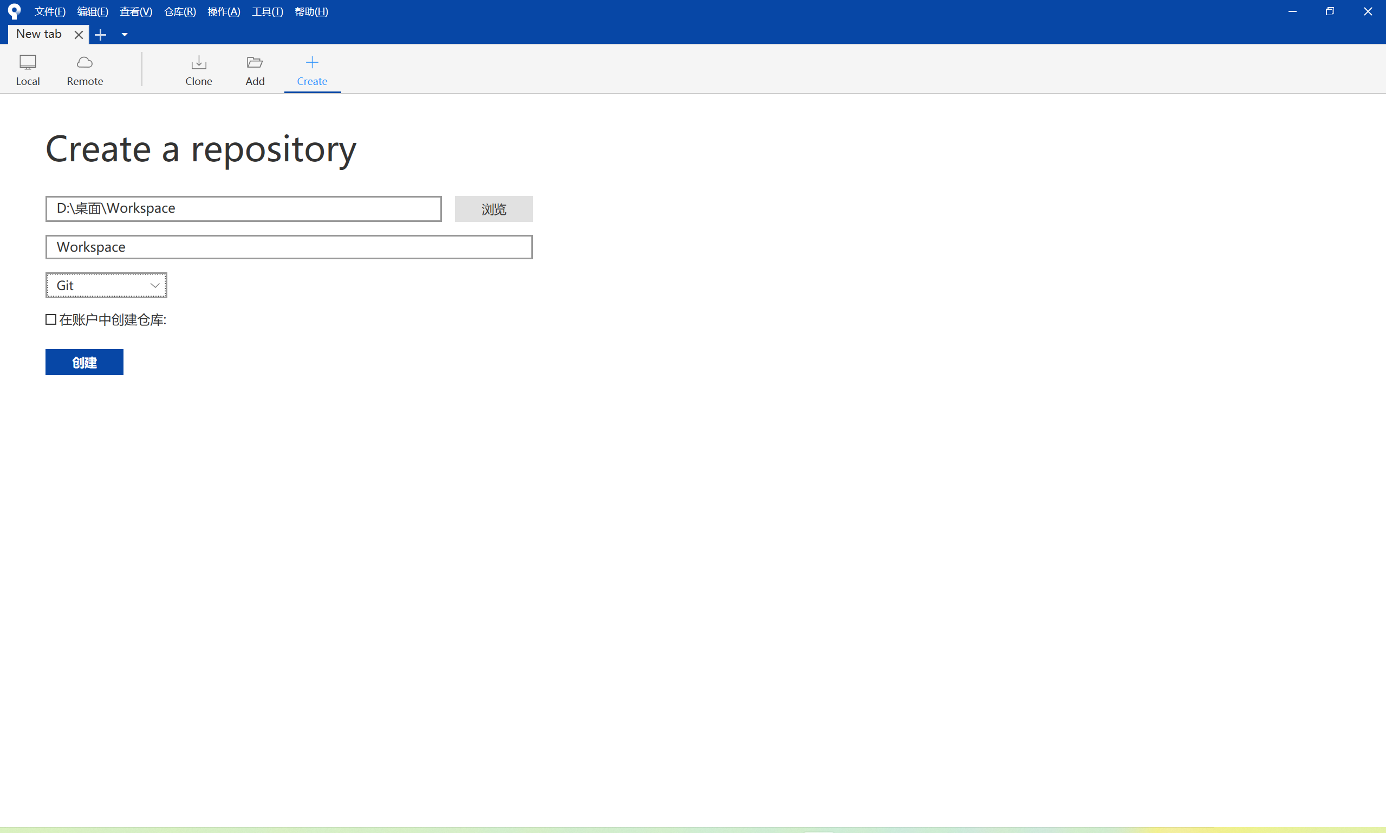
Task: Select the Add repository toolbar button
Action: click(255, 70)
